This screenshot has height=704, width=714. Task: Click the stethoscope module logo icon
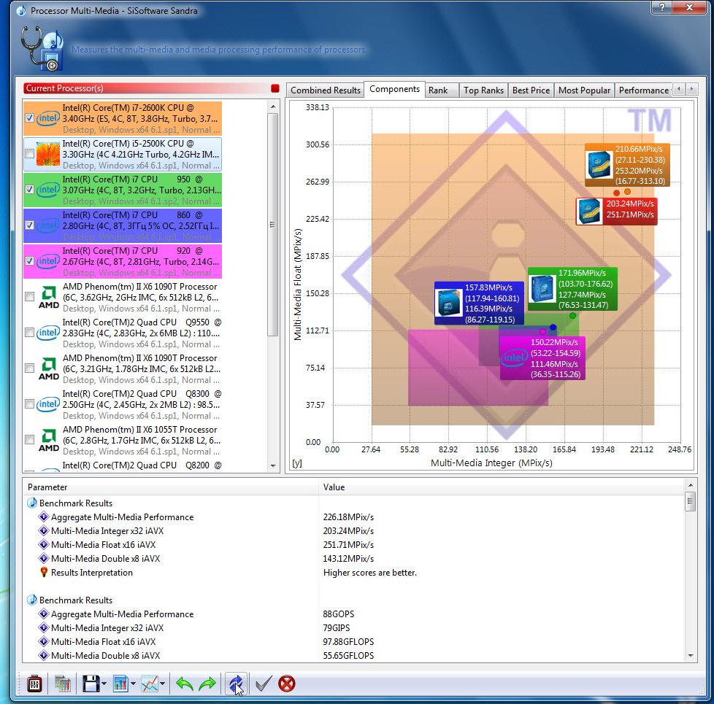[x=41, y=48]
